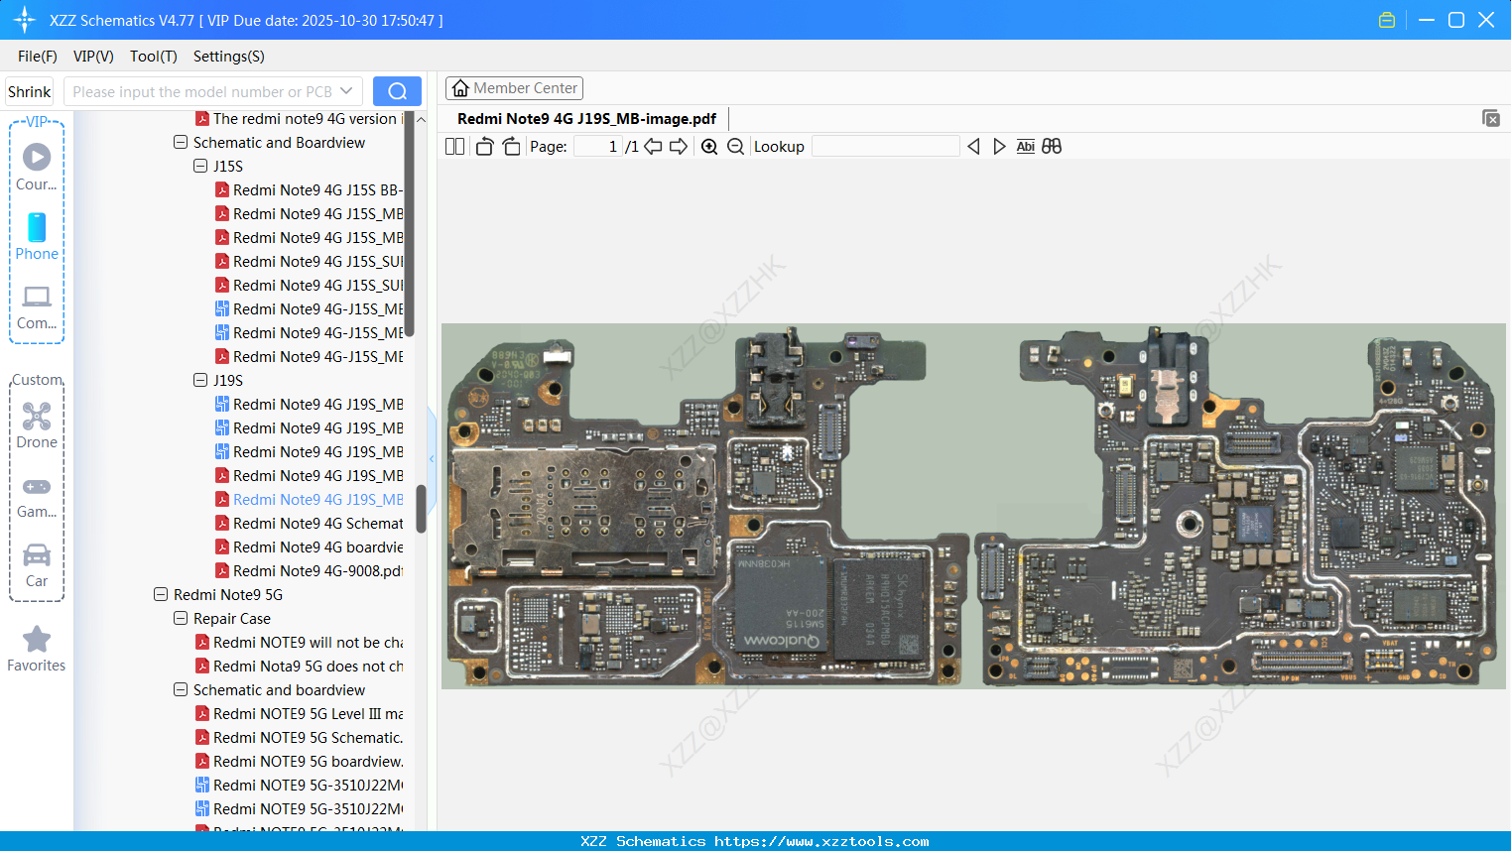Click the Shrink button
This screenshot has height=851, width=1511.
(29, 91)
